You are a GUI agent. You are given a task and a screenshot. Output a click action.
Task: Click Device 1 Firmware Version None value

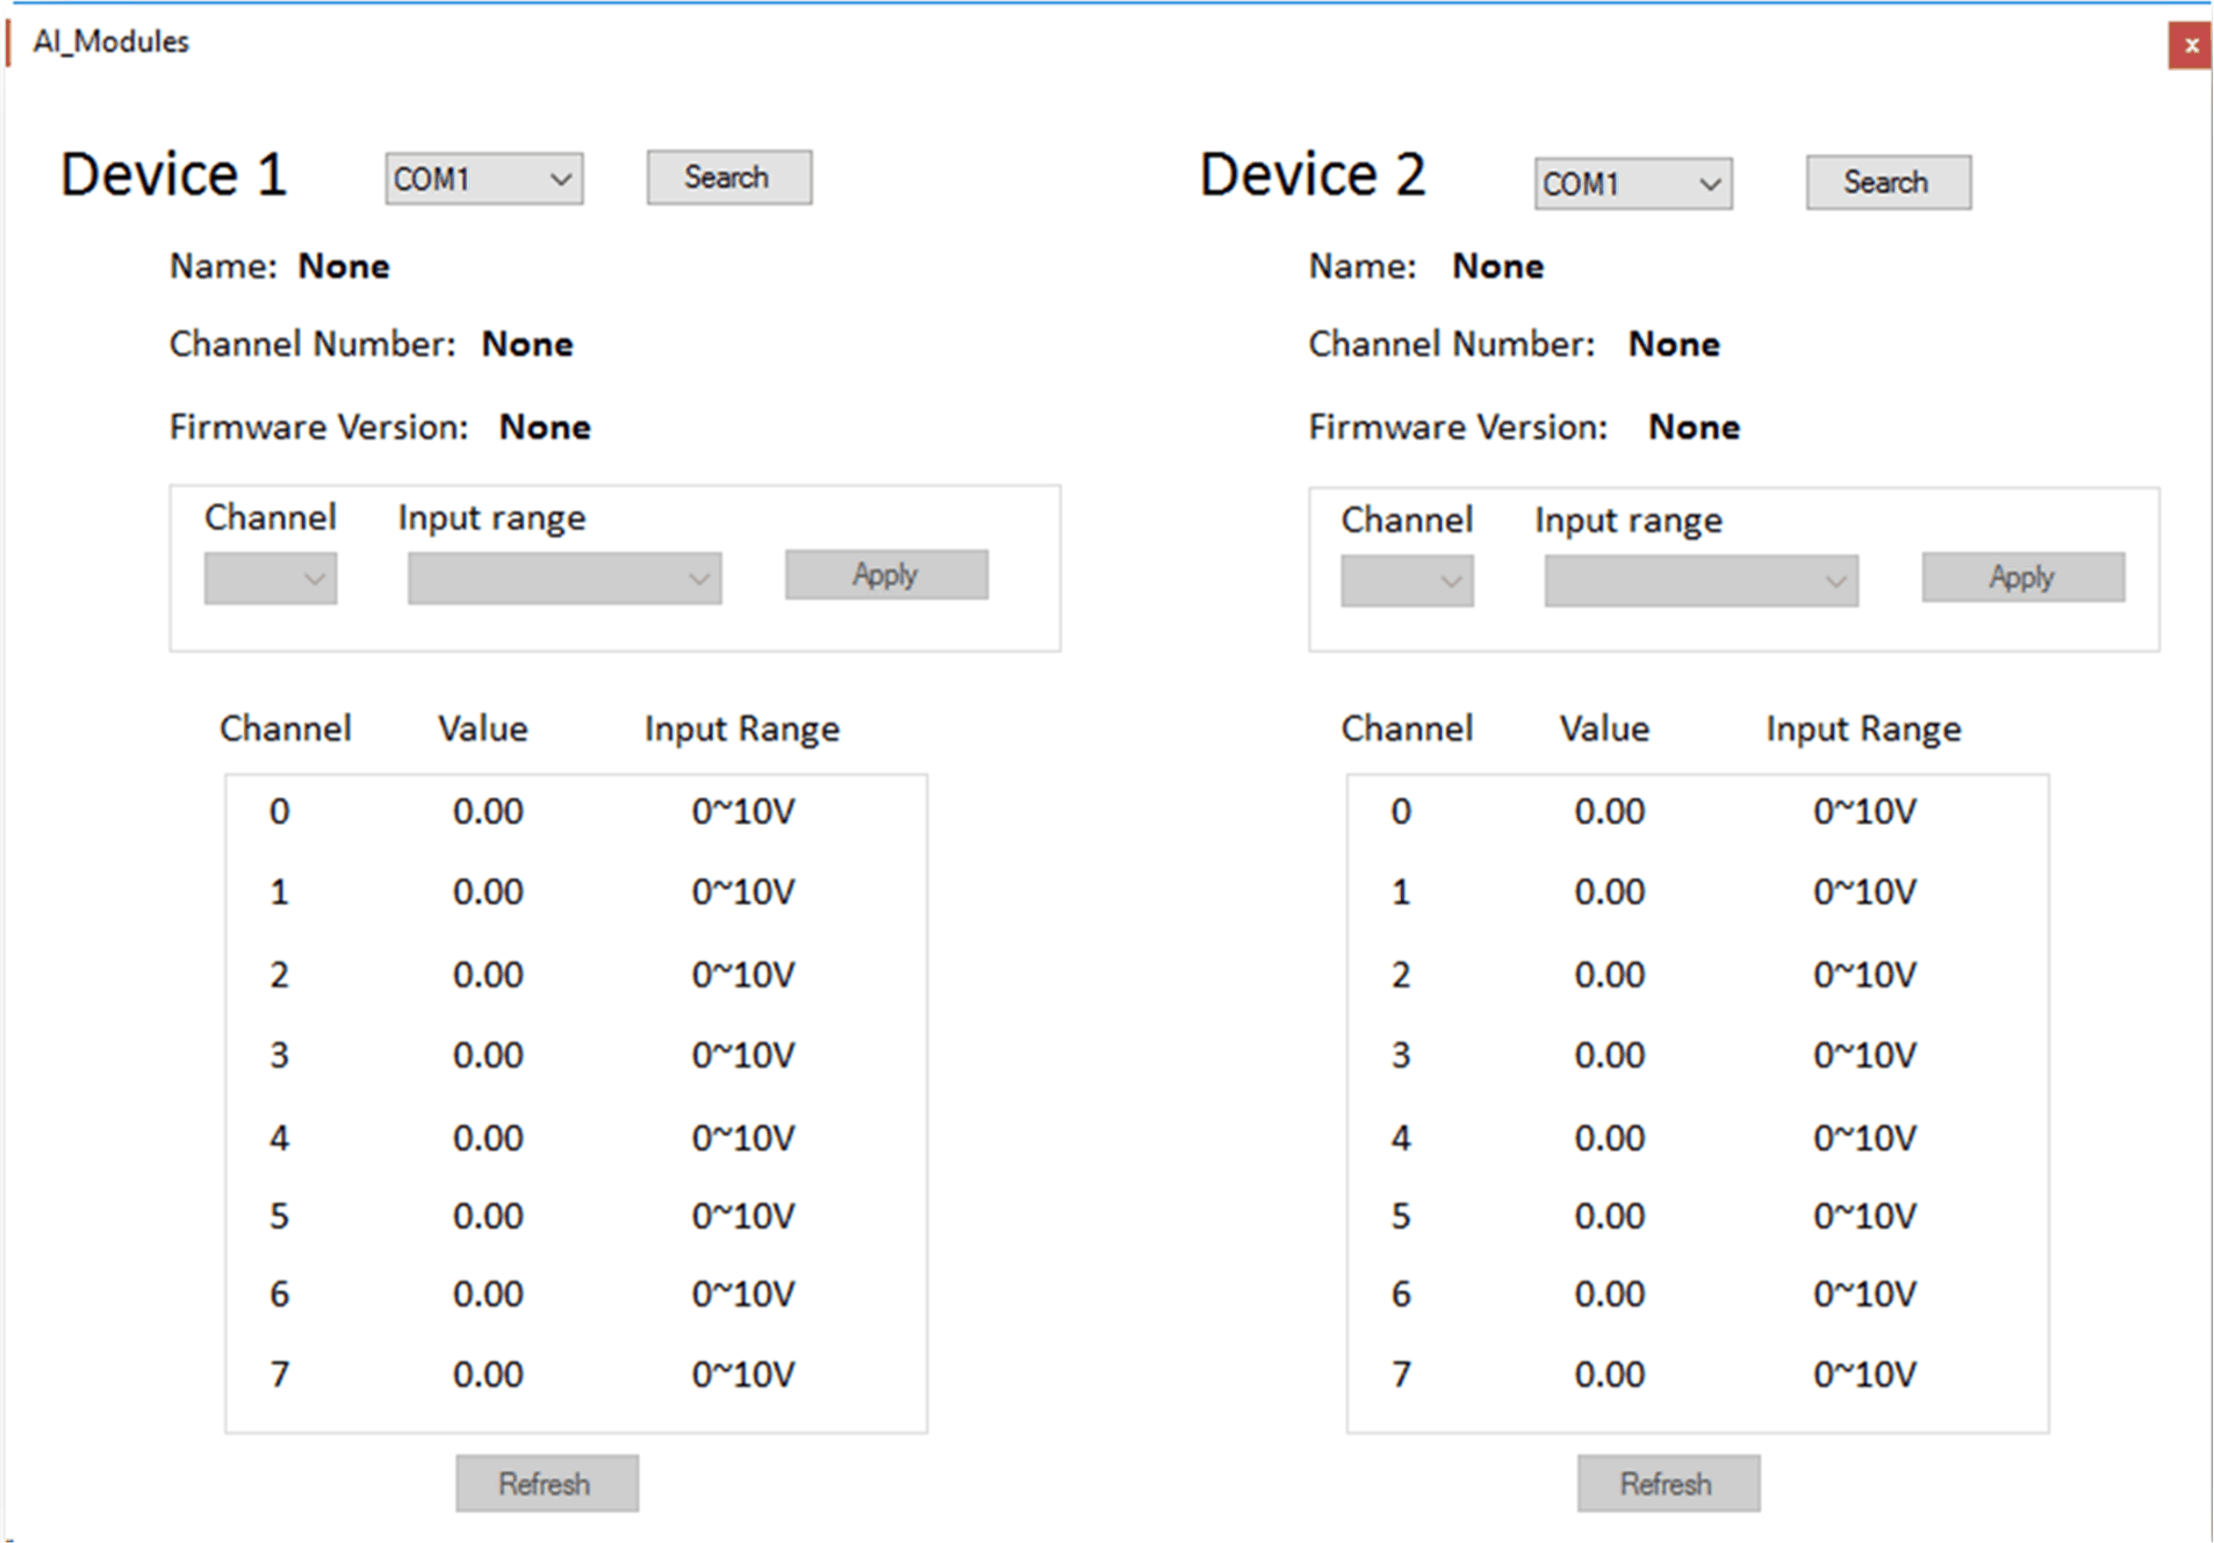(x=545, y=427)
